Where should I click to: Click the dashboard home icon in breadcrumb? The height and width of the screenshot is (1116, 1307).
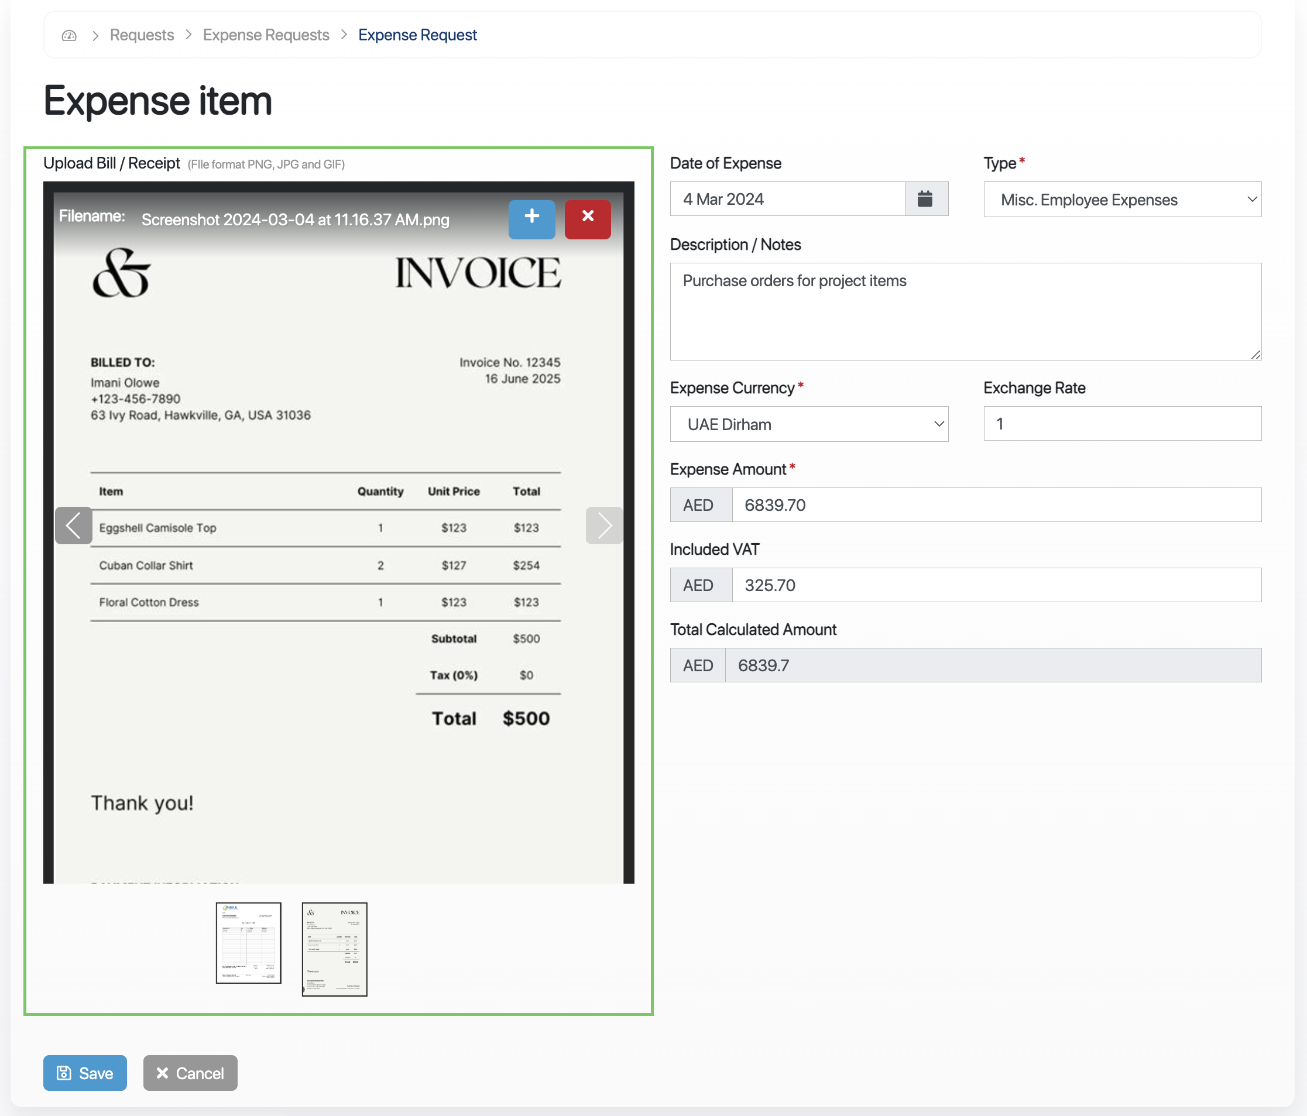click(70, 35)
